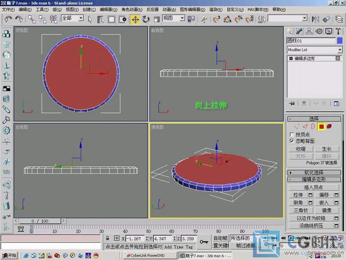Activate the Select and Scale tool
The width and height of the screenshot is (346, 260).
pos(156,19)
